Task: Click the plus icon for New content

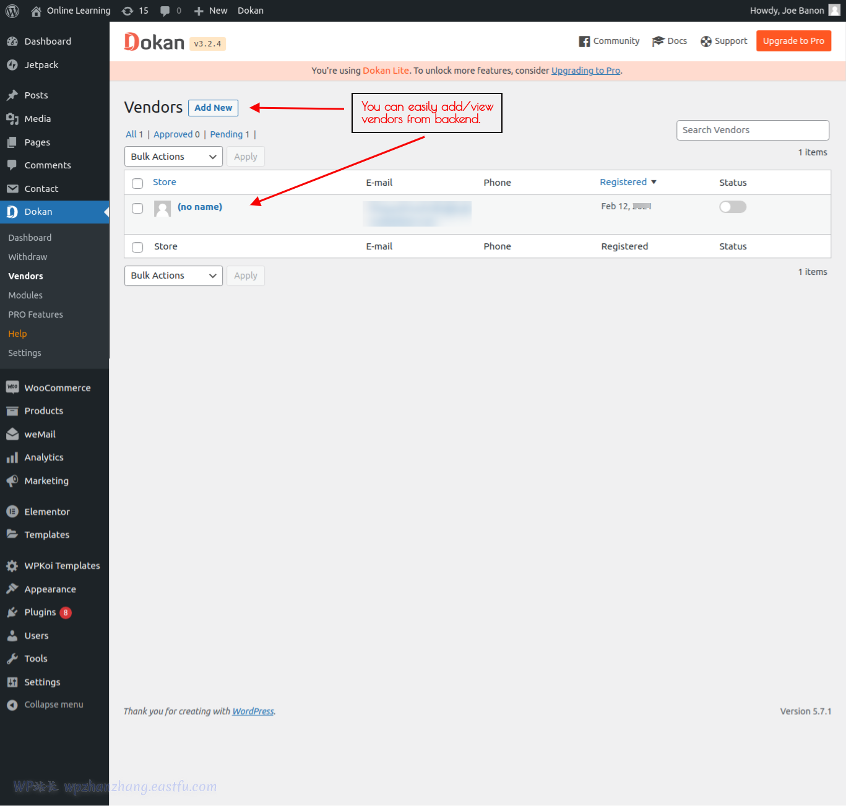Action: pyautogui.click(x=199, y=11)
